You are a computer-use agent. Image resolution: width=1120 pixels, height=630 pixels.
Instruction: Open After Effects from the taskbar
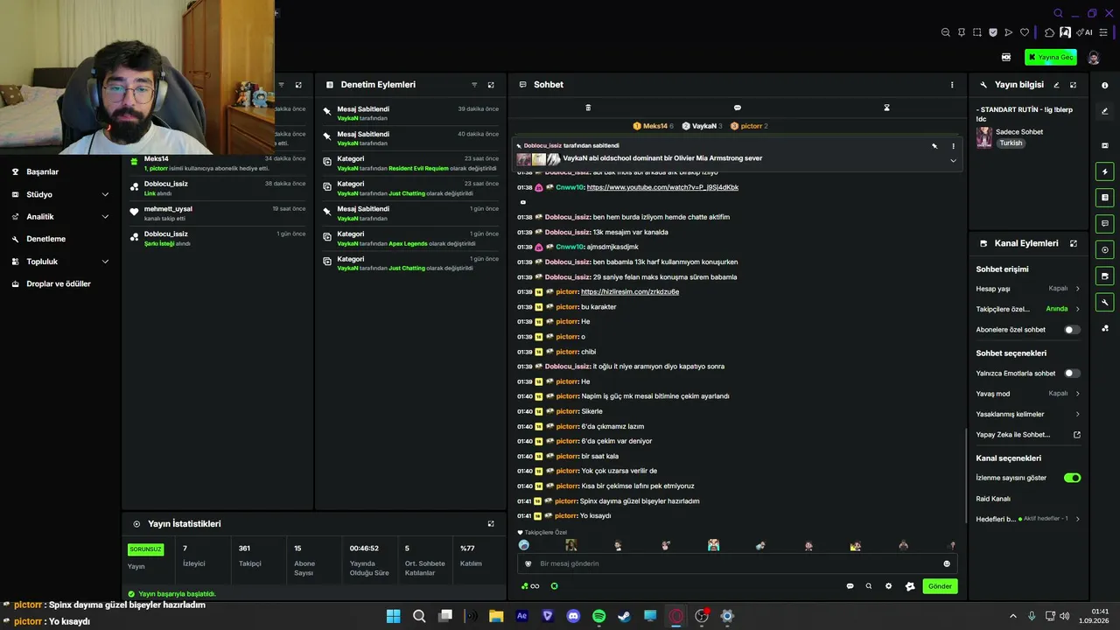click(x=522, y=616)
